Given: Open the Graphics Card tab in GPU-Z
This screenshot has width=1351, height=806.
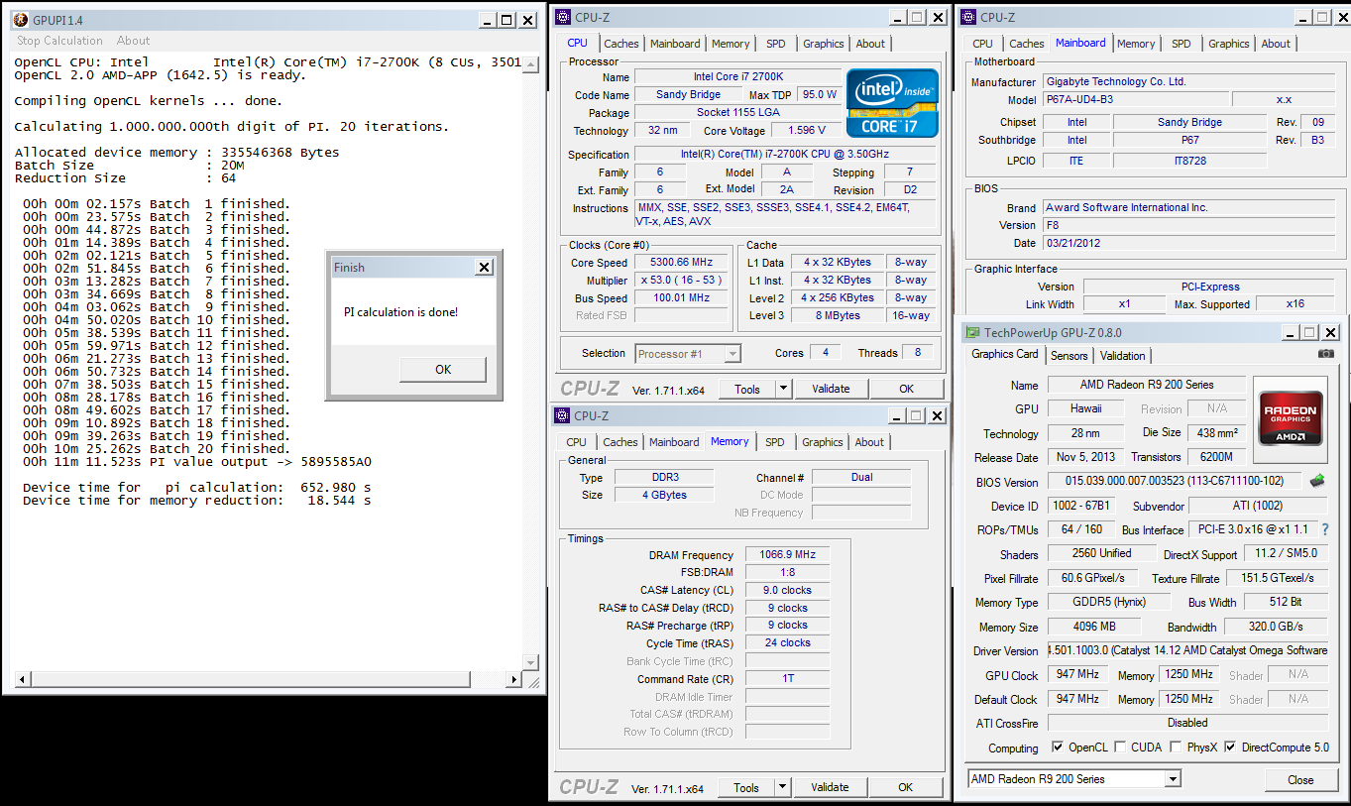Looking at the screenshot, I should 1005,354.
